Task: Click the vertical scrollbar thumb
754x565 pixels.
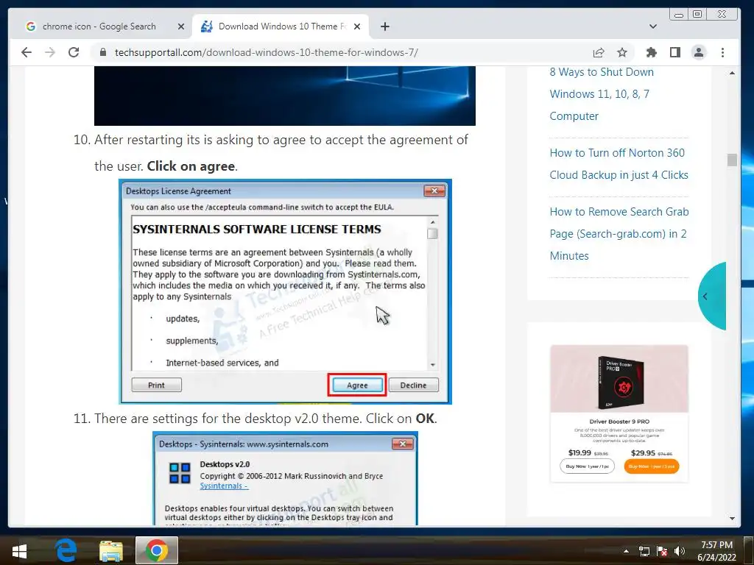Action: point(732,160)
